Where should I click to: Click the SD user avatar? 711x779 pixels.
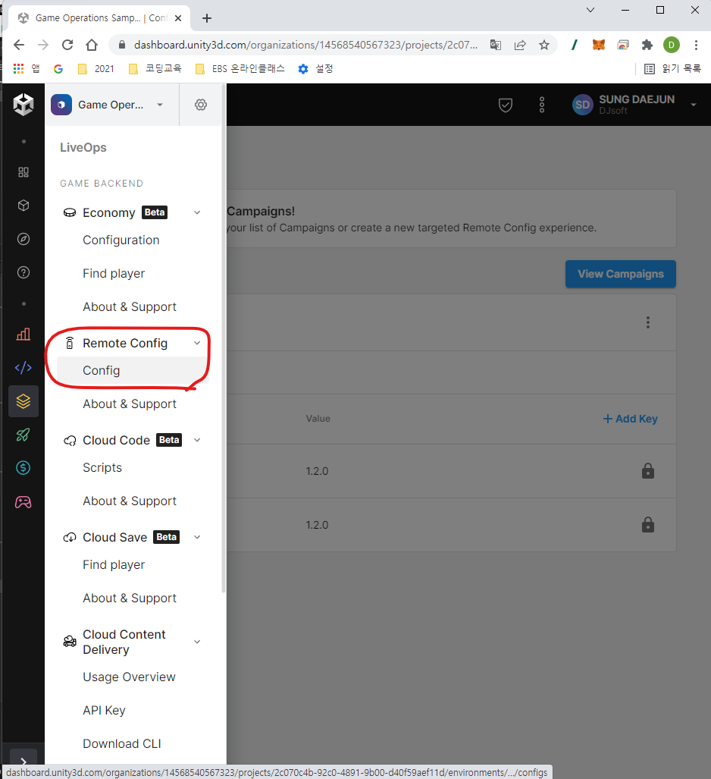click(582, 105)
